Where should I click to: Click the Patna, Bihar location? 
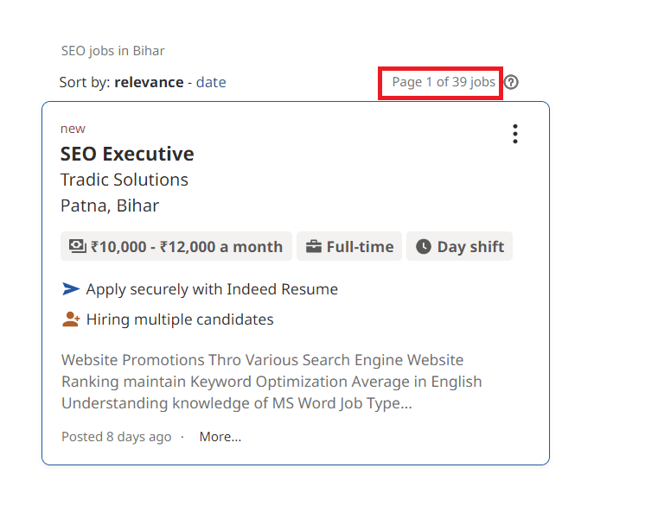tap(110, 205)
